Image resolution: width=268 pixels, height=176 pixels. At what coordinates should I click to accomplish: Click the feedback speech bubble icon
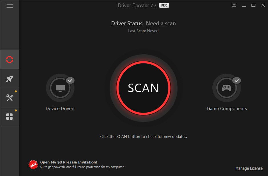[x=234, y=5]
